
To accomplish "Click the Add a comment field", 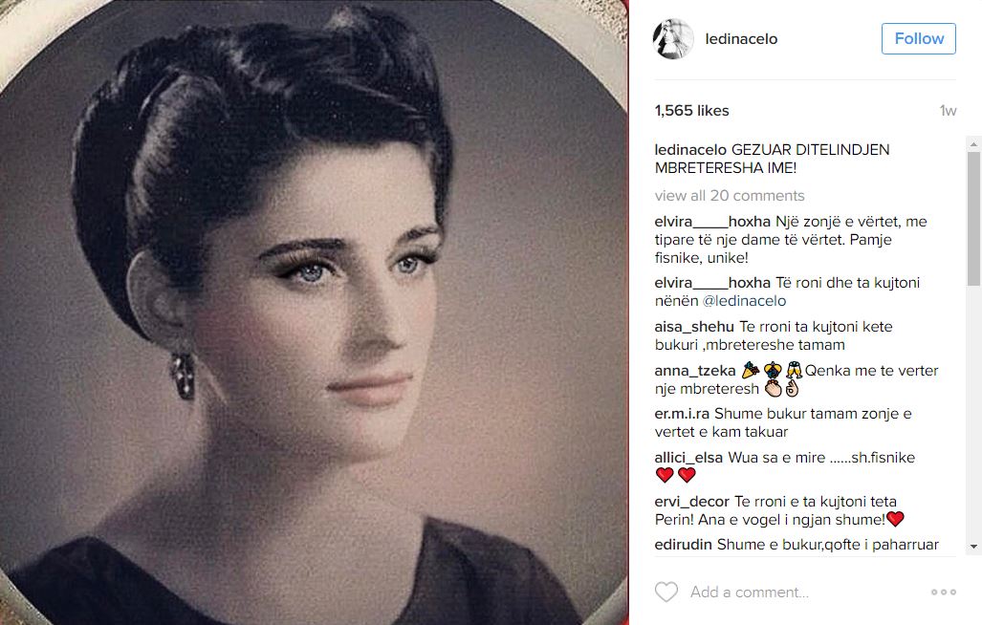I will (x=801, y=592).
